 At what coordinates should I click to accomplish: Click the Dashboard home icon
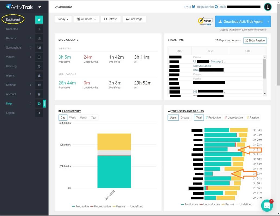click(x=39, y=19)
